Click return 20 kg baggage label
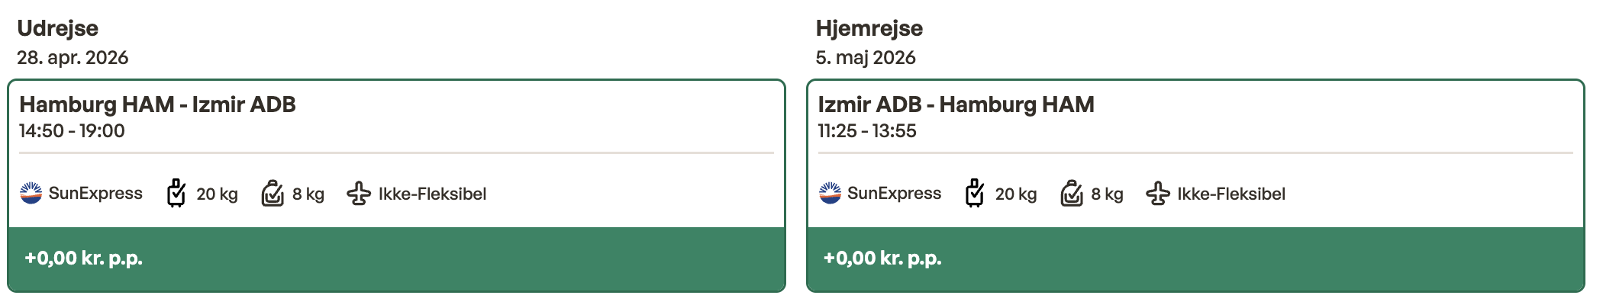The width and height of the screenshot is (1603, 308). click(1015, 194)
